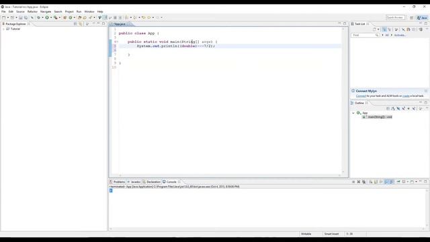Toggle Sort in Outline toolbar
The height and width of the screenshot is (242, 430).
coord(393,109)
